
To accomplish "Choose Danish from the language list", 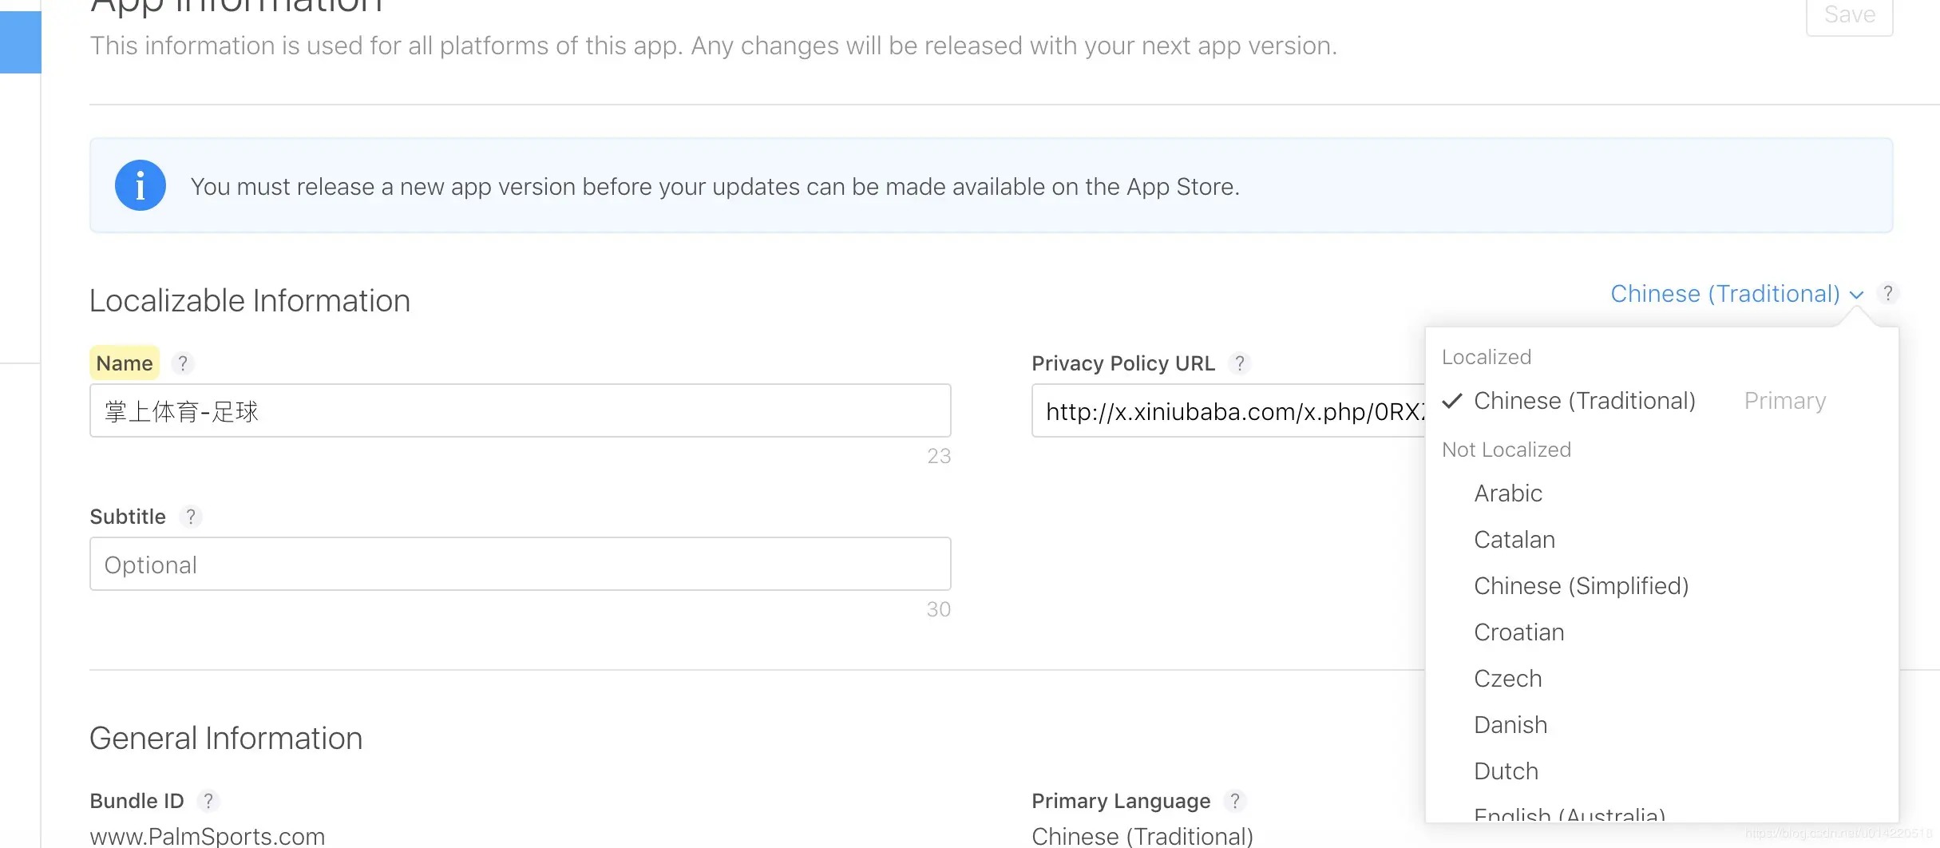I will point(1510,725).
